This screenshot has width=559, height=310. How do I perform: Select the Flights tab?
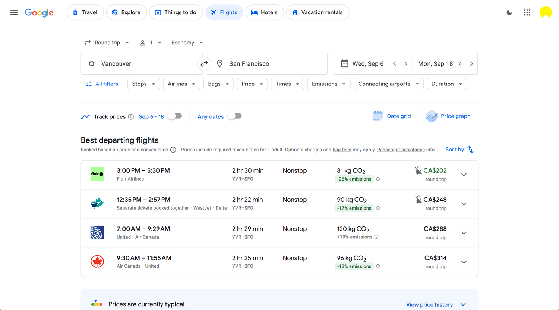[224, 12]
